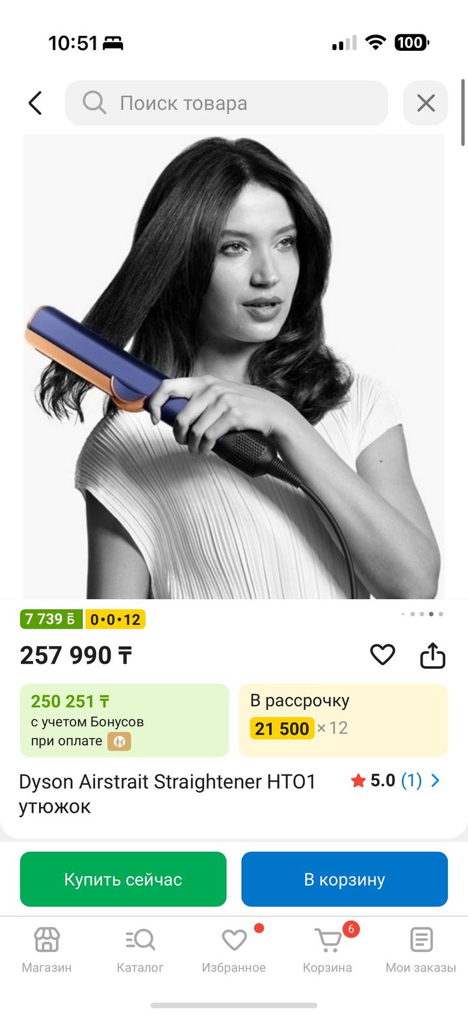
Task: Focus the Поиск товара search field
Action: point(247,103)
